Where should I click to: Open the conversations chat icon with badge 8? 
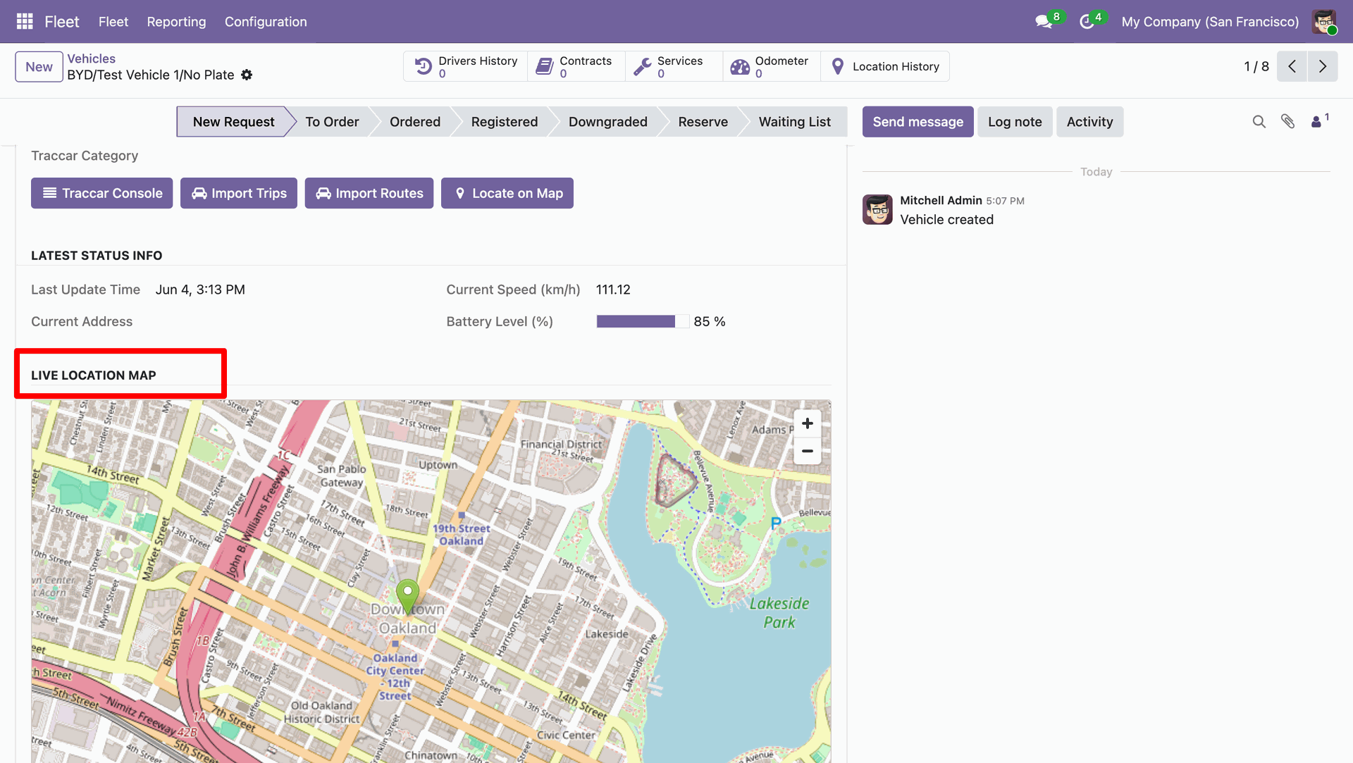[x=1044, y=22]
